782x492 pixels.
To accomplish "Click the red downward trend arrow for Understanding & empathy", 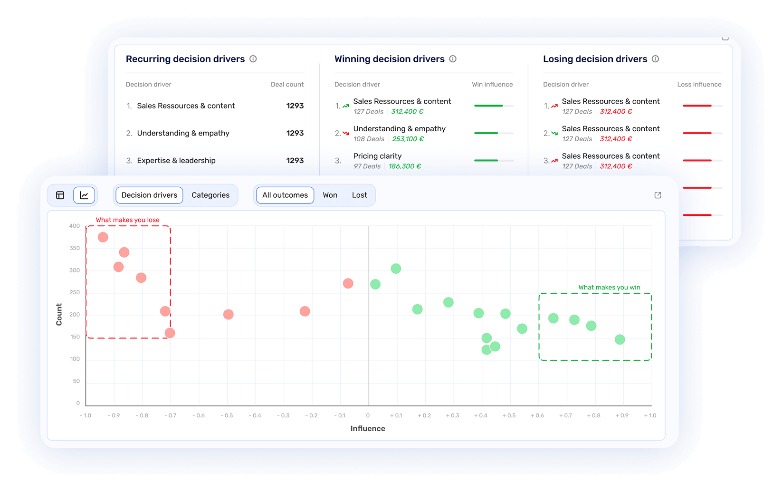I will pyautogui.click(x=345, y=133).
